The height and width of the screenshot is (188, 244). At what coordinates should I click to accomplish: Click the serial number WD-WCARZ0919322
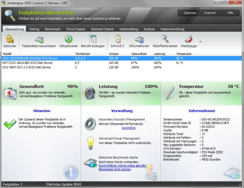point(215,119)
